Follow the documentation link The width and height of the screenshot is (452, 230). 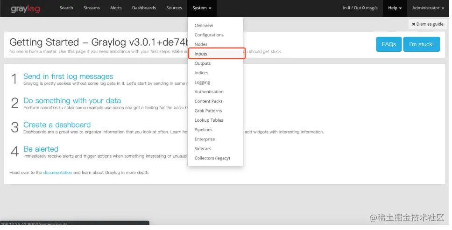coord(57,173)
